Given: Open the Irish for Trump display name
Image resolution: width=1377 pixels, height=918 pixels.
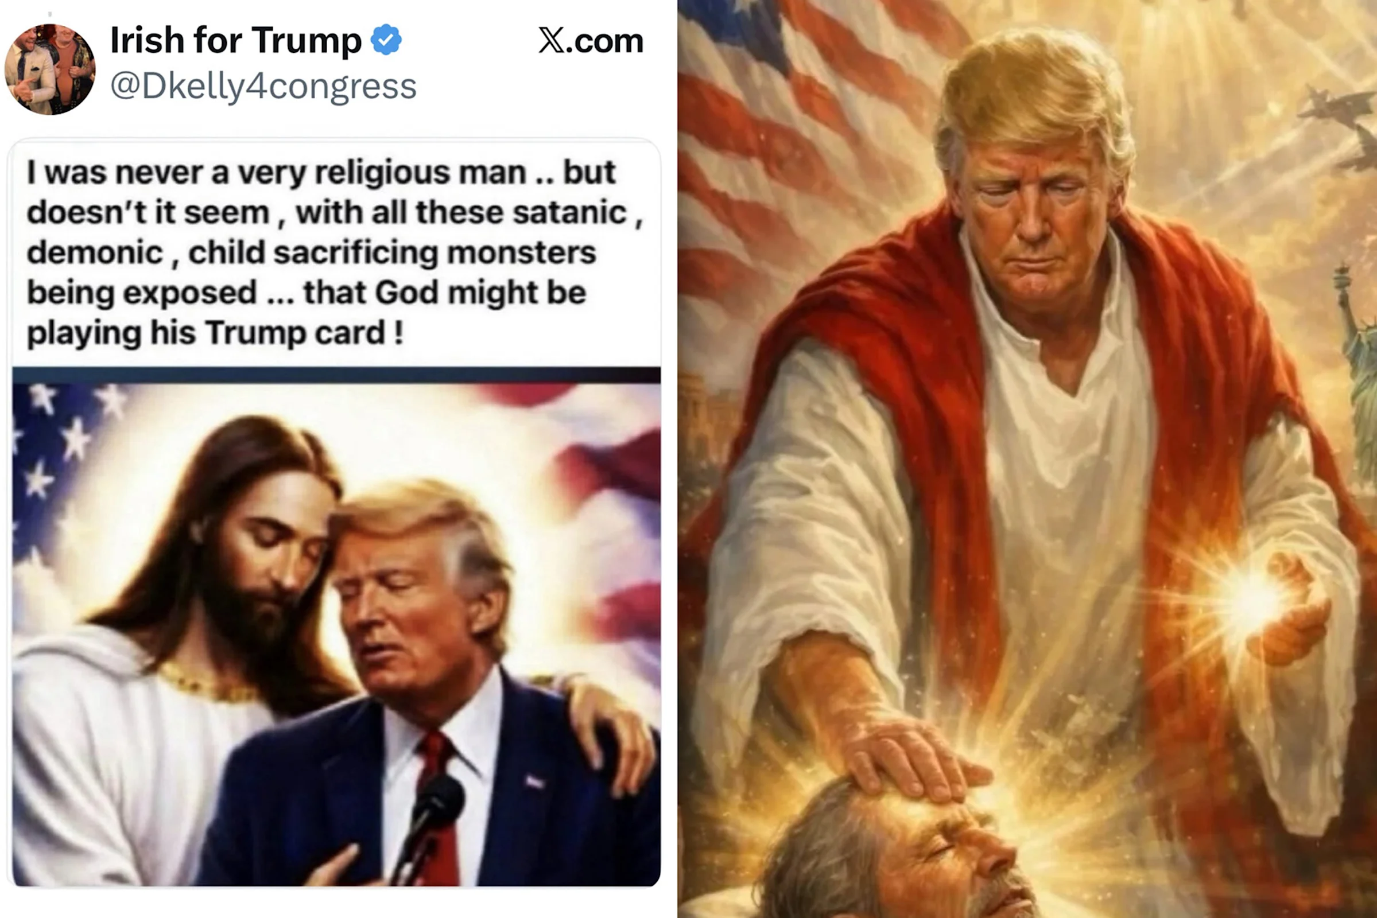Looking at the screenshot, I should click(x=236, y=40).
